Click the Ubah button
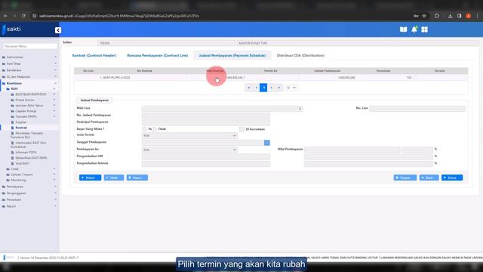Screen dimensions: 483x272 click(x=114, y=178)
